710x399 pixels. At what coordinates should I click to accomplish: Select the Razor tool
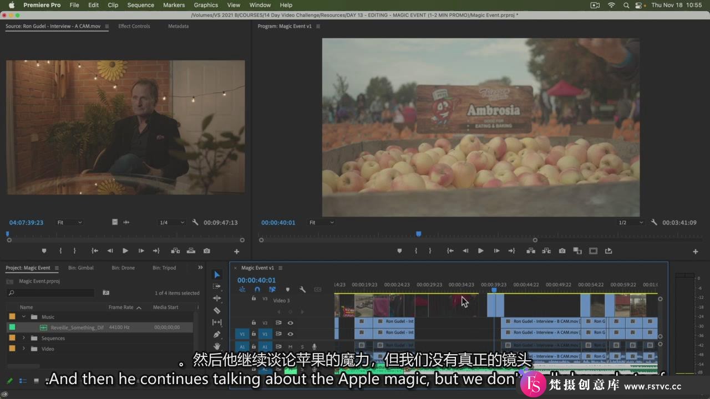[x=217, y=310]
